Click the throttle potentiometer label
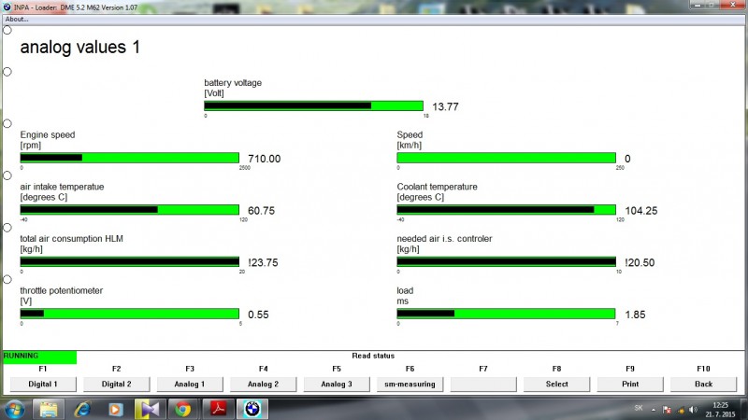Viewport: 748px width, 420px height. point(62,290)
